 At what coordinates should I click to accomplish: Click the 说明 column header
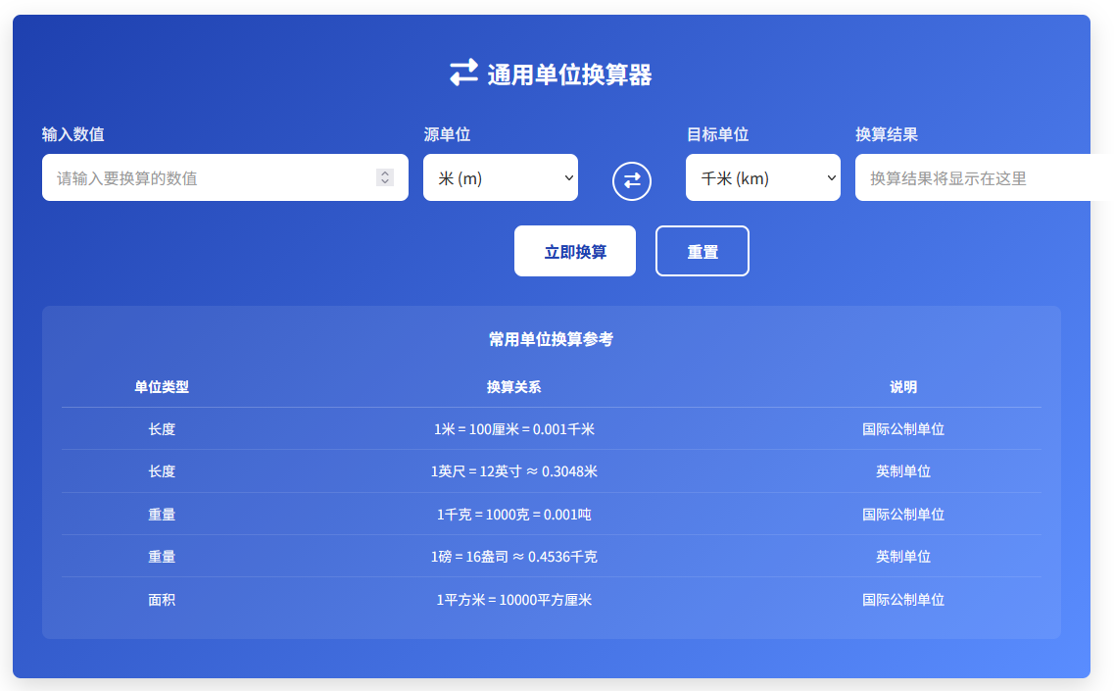tap(902, 387)
